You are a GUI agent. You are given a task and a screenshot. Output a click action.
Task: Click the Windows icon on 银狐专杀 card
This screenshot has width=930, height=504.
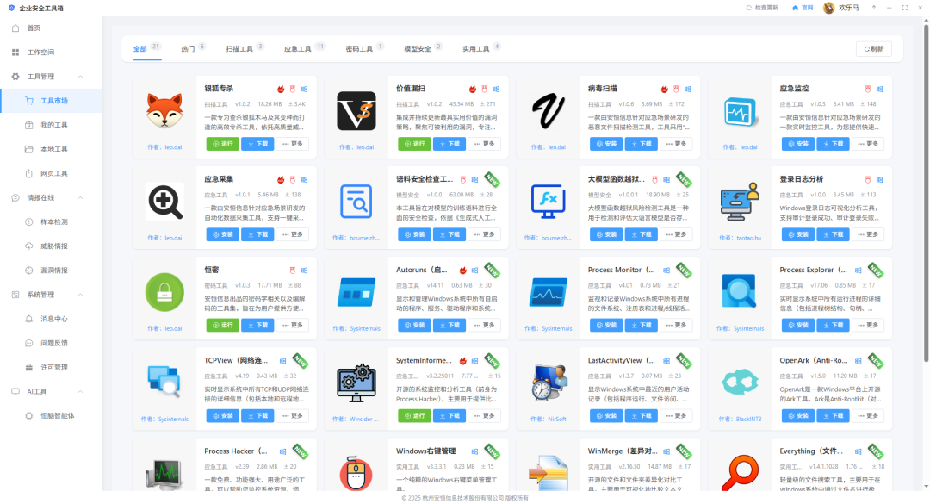click(304, 89)
